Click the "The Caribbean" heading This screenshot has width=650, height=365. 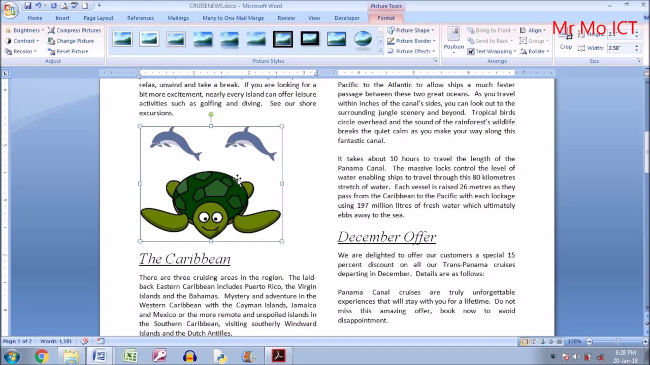(x=185, y=259)
